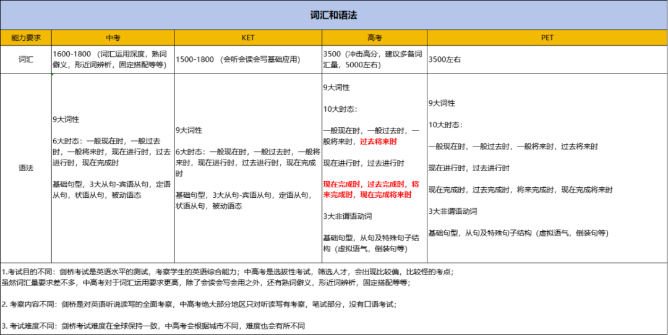The height and width of the screenshot is (335, 668).
Task: Select the 3500左右 cell for PET
Action: point(547,59)
